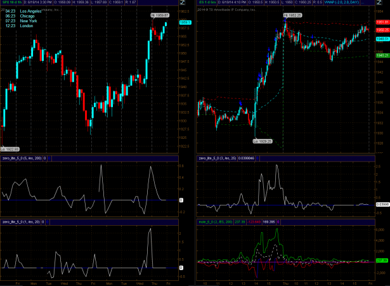
Task: Click the Lo: 1929.25 price bubble
Action: click(x=262, y=140)
